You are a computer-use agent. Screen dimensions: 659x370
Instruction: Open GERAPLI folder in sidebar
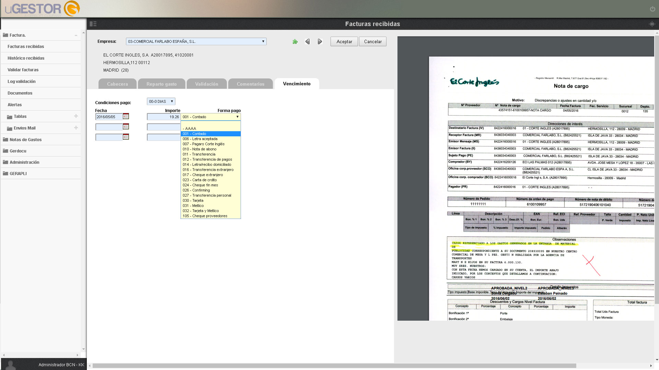coord(41,173)
